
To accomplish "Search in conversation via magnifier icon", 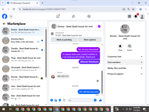I will coord(130,46).
